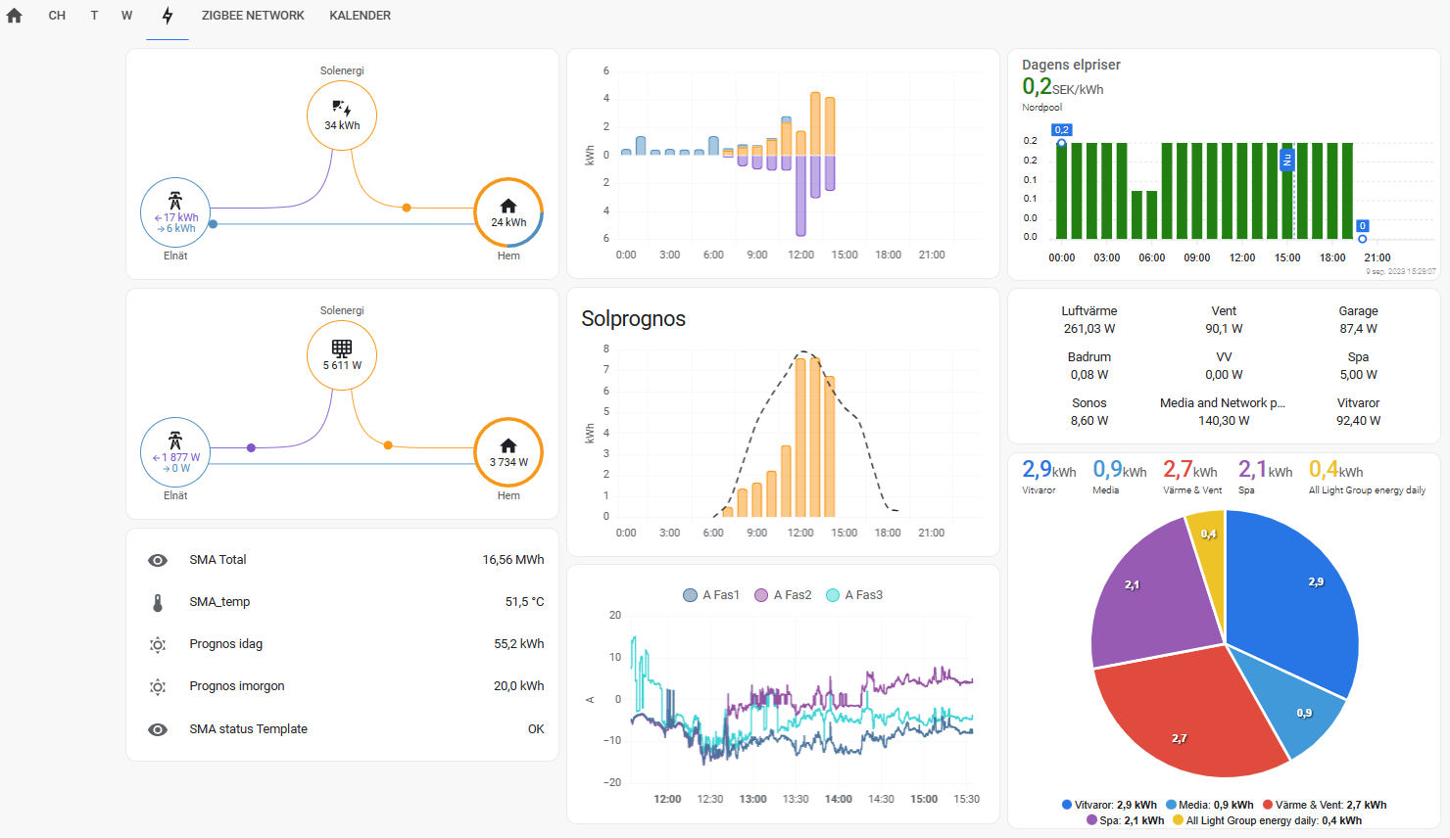Toggle Värme & Vent in pie legend
Image resolution: width=1450 pixels, height=838 pixels.
point(1325,806)
